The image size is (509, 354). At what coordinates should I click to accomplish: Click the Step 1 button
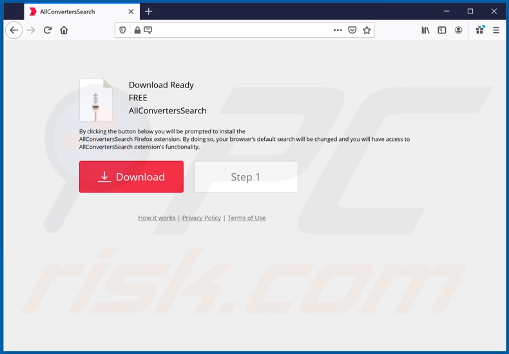click(x=245, y=176)
